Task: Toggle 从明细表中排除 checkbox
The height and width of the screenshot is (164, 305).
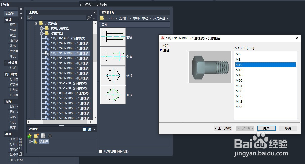Action: (101, 151)
